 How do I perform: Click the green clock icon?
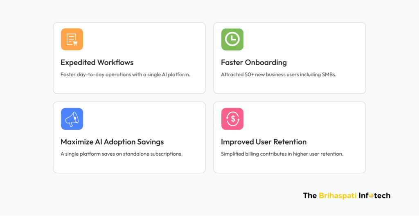coord(232,40)
